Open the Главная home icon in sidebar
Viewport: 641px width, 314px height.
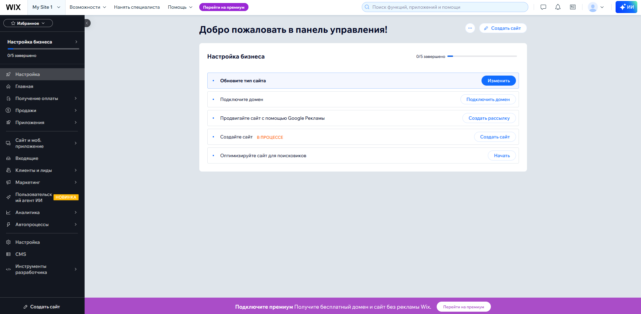point(8,86)
